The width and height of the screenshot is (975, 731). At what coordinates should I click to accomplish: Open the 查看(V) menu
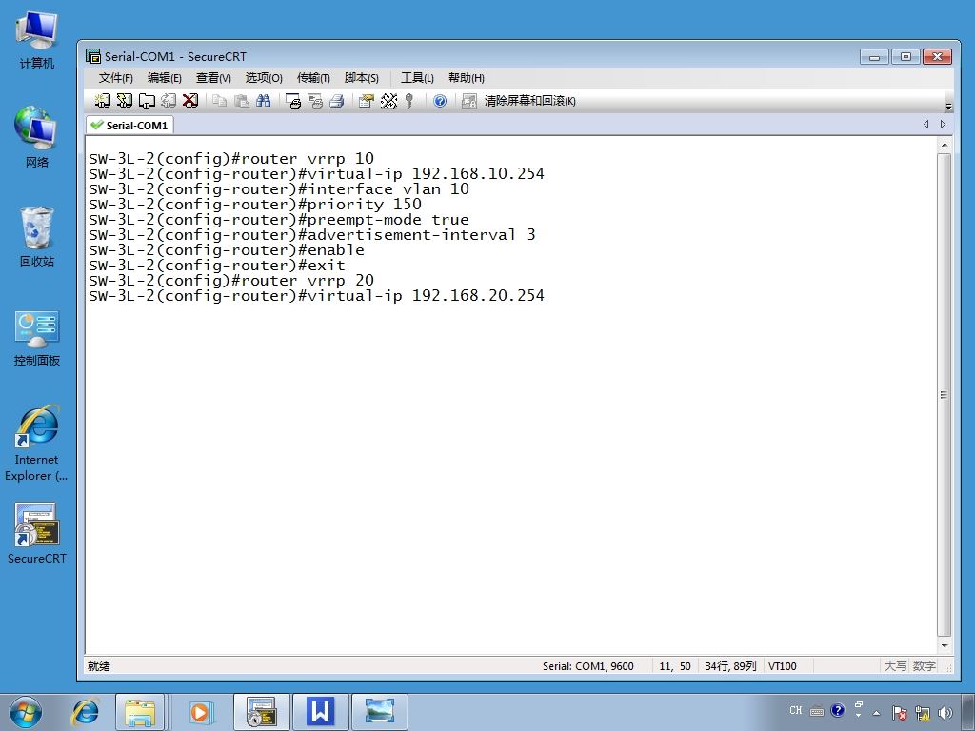(213, 78)
